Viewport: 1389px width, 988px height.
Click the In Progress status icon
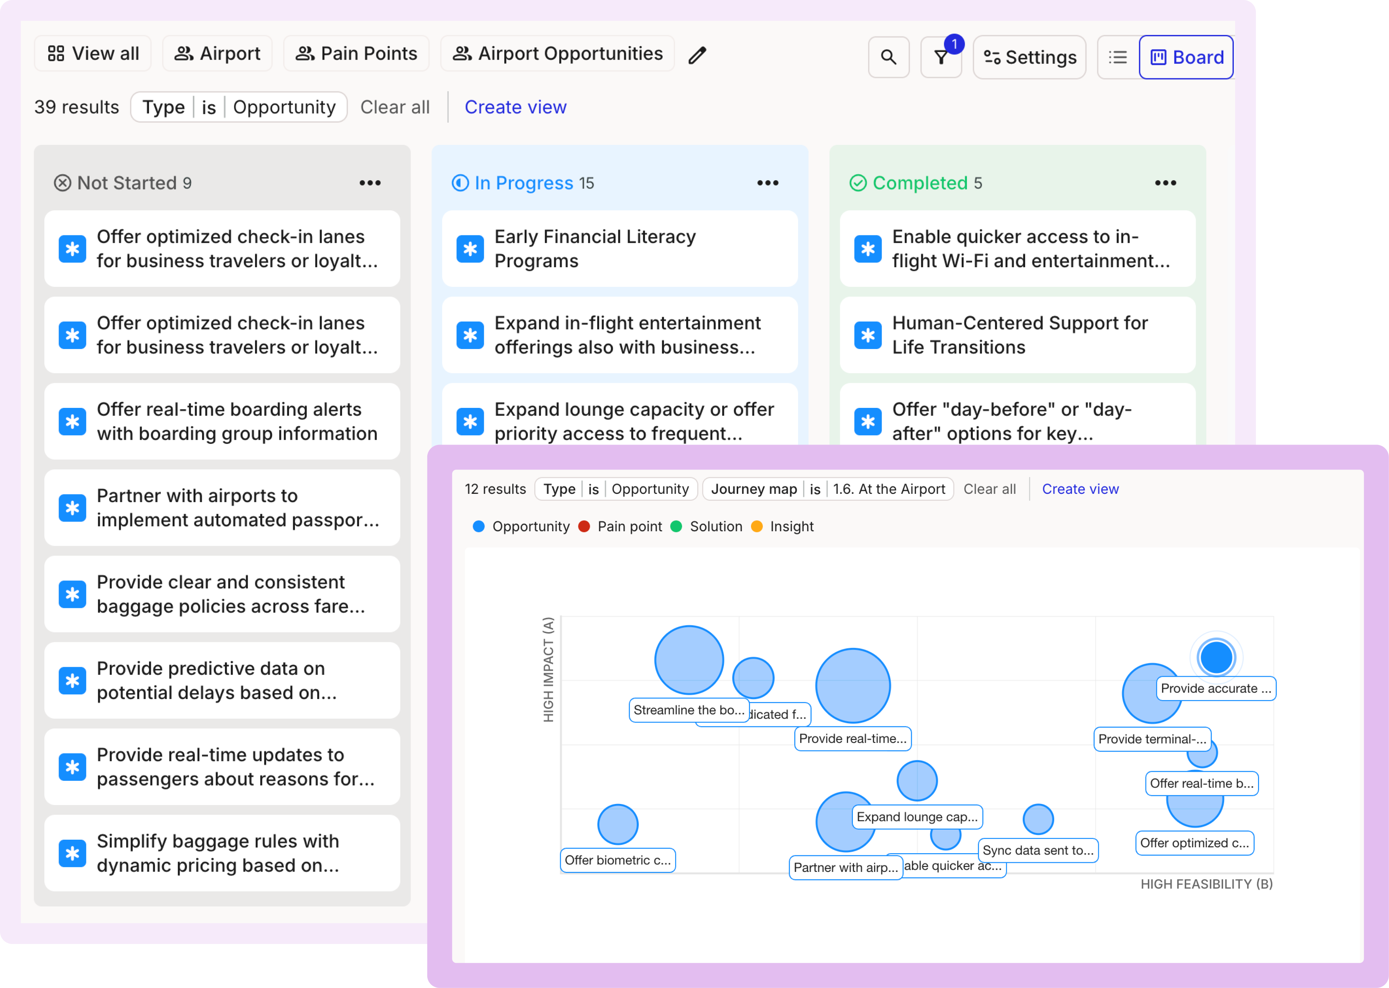460,183
